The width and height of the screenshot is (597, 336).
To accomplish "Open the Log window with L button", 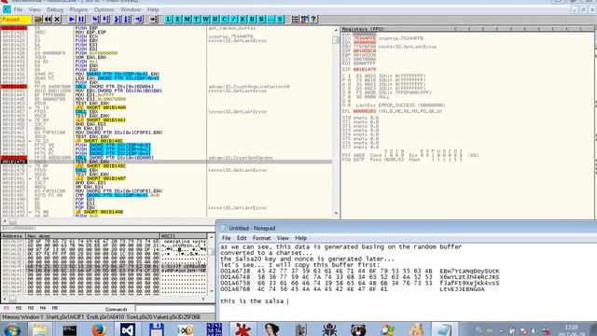I will tap(169, 19).
